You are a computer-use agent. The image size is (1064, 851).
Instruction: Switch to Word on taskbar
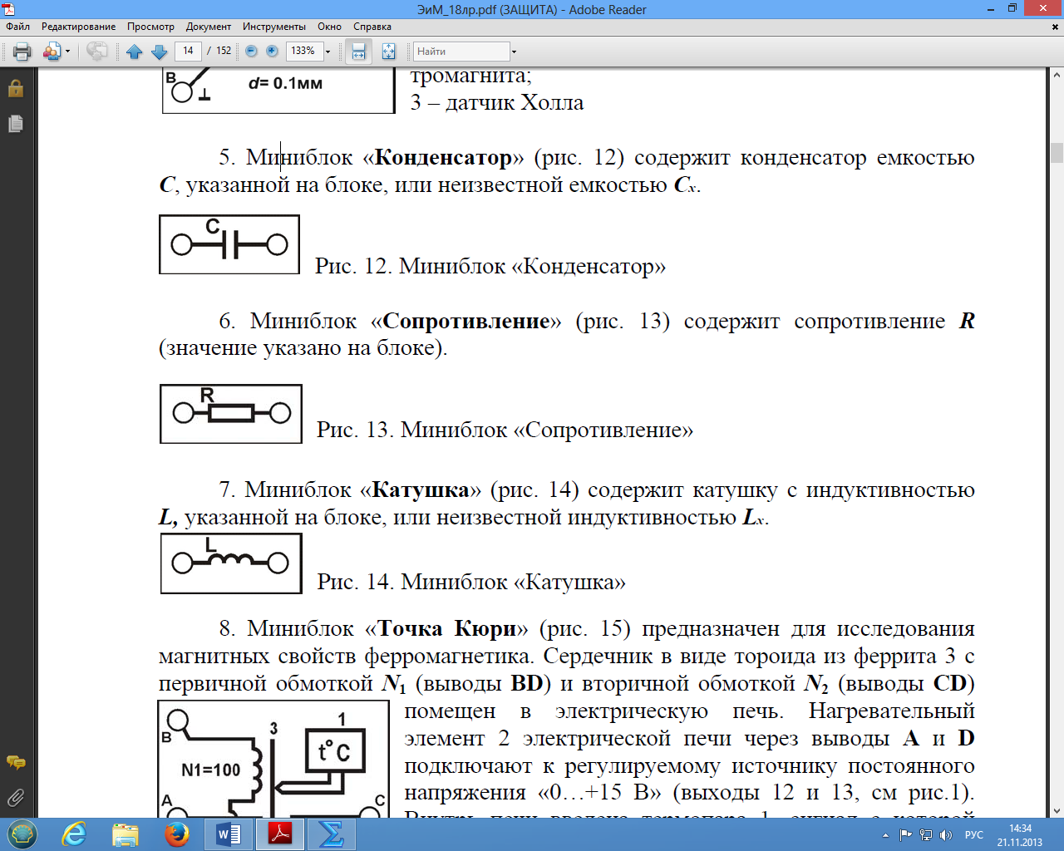229,834
